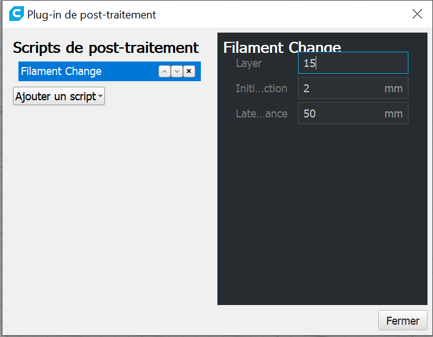The image size is (433, 337).
Task: Click the Initi...ction value field
Action: (353, 88)
